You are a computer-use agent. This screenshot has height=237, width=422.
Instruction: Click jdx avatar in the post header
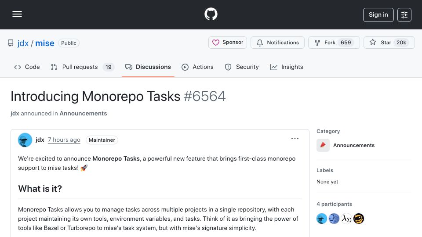click(25, 140)
